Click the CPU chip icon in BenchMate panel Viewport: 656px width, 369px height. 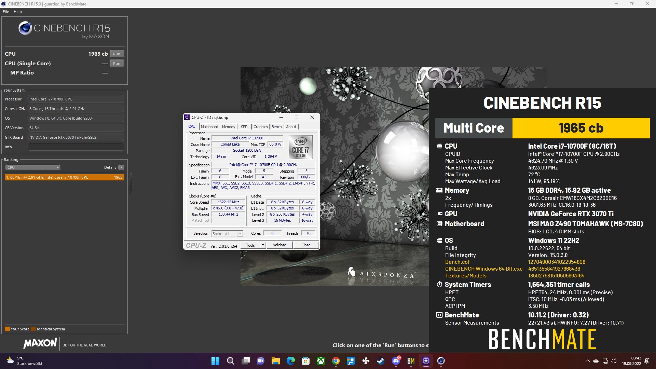pyautogui.click(x=439, y=146)
